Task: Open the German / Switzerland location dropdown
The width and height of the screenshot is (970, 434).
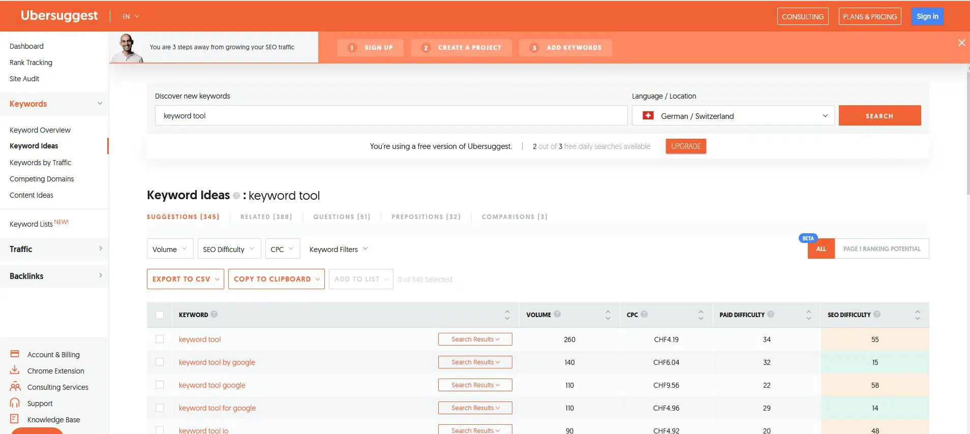Action: coord(733,116)
